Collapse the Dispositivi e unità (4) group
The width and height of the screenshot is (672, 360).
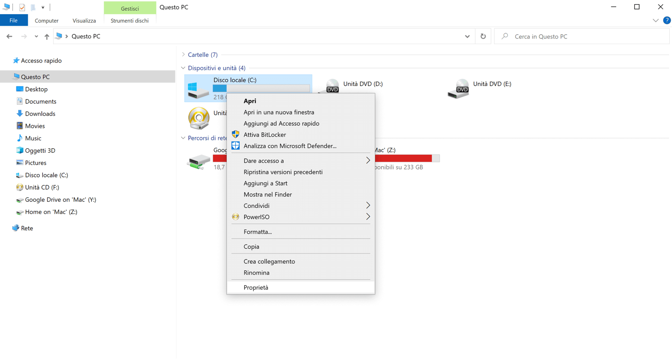coord(184,68)
